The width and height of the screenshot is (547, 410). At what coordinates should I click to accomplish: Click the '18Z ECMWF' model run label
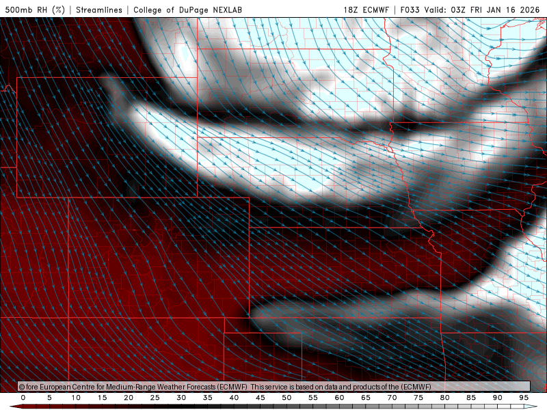click(366, 10)
